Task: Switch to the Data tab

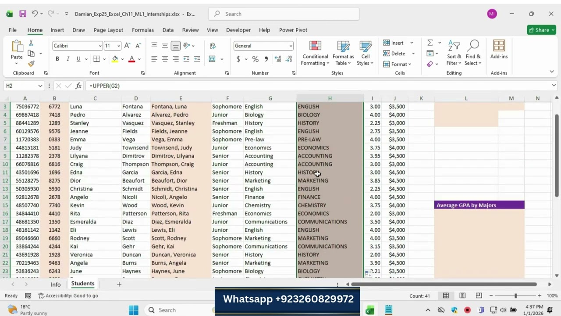Action: click(x=168, y=30)
